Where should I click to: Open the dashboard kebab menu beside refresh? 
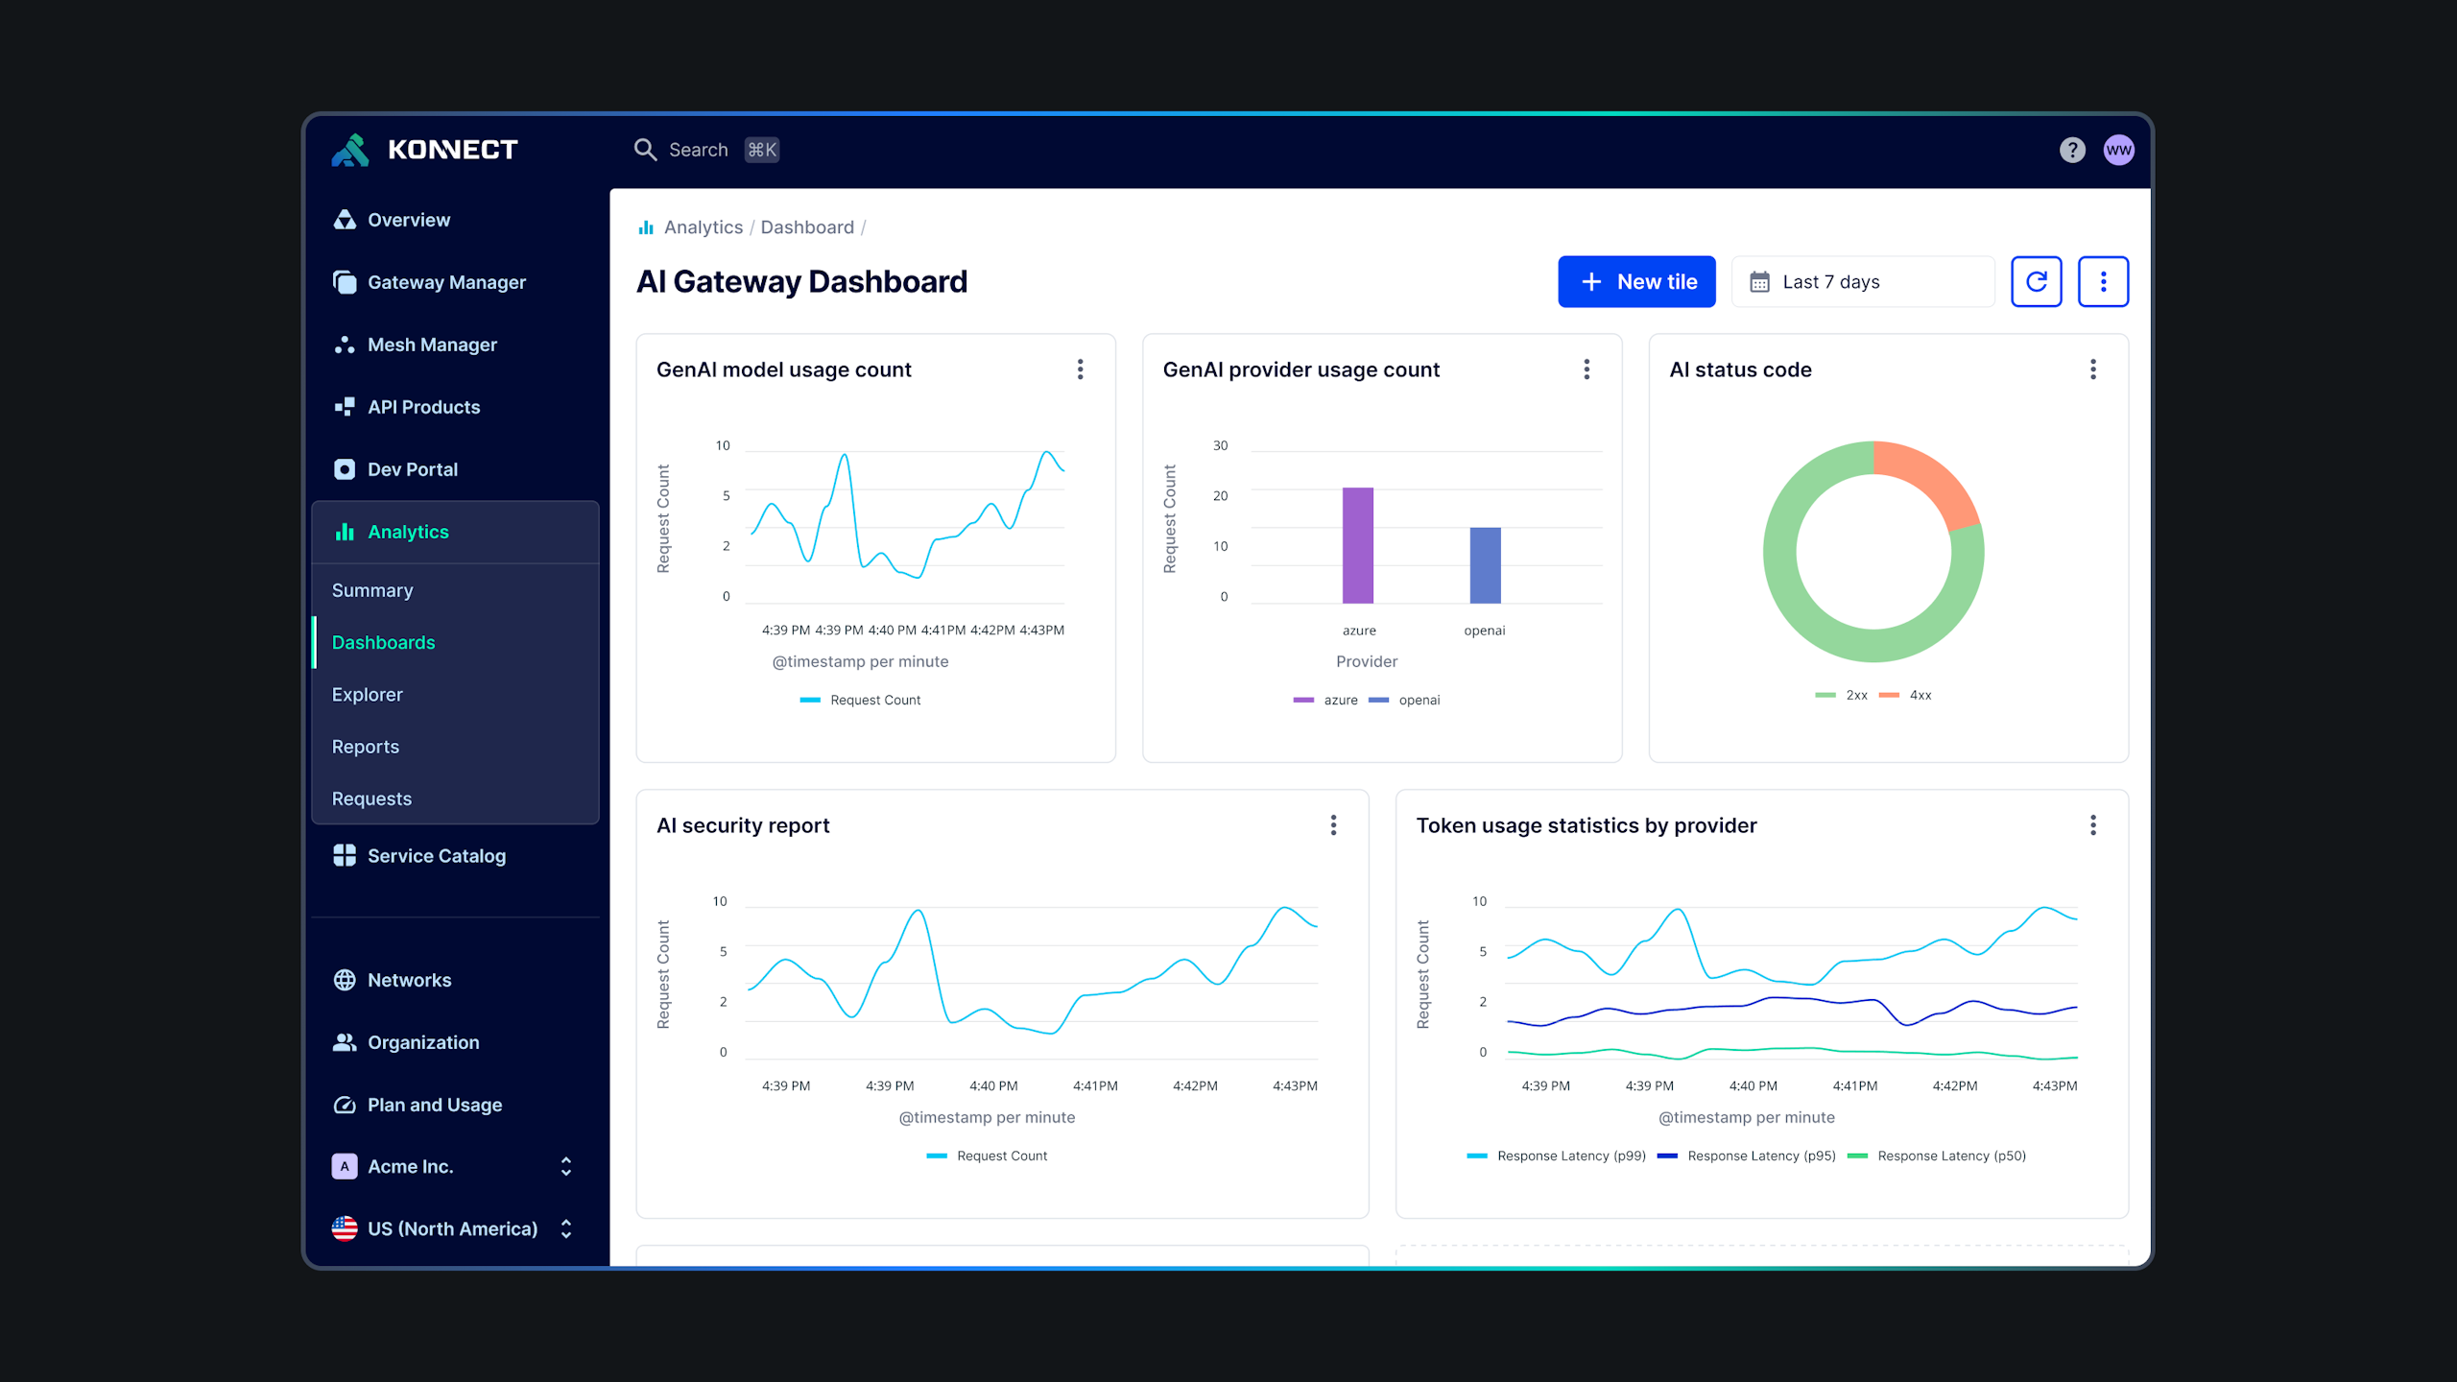click(x=2103, y=281)
